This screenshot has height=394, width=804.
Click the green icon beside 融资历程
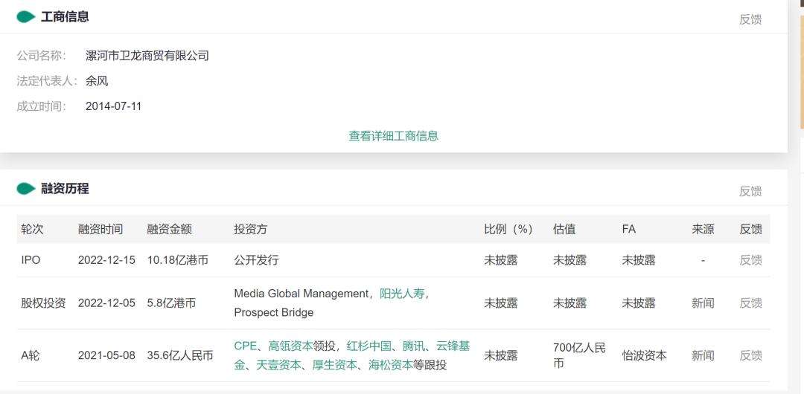coord(25,189)
